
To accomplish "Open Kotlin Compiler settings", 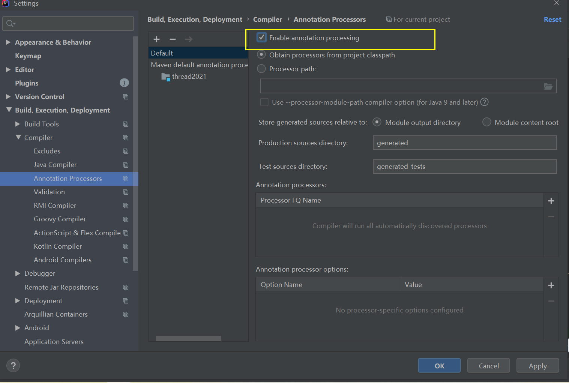I will [58, 246].
